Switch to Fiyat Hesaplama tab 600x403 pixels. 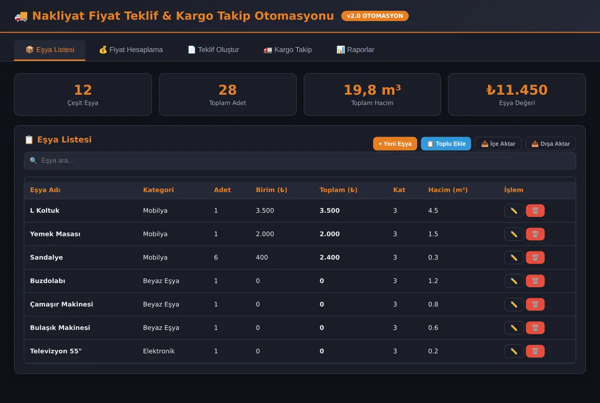pos(130,50)
